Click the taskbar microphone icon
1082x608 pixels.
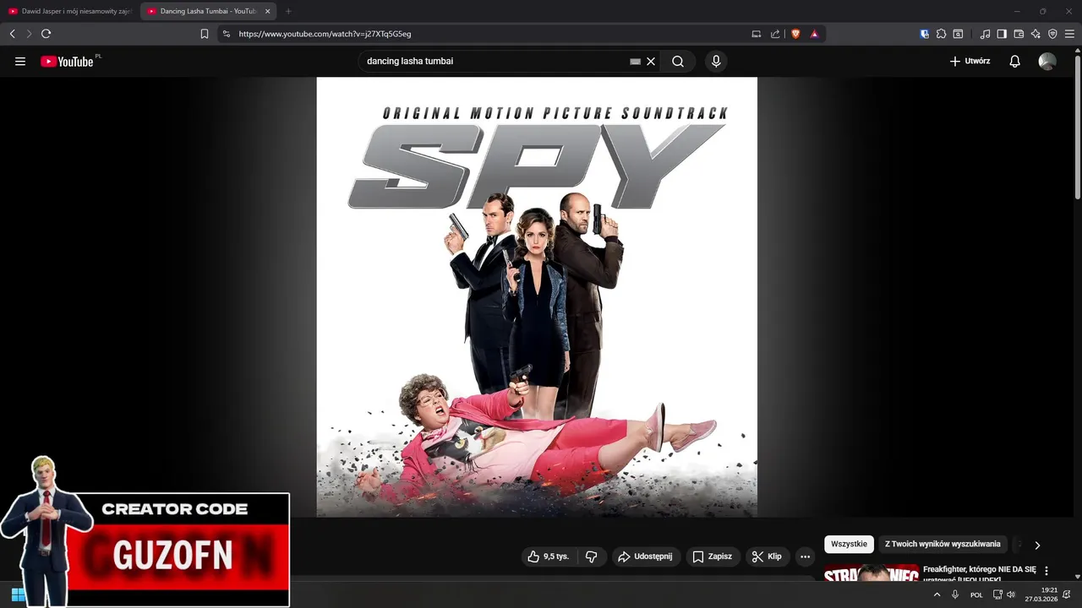coord(955,594)
